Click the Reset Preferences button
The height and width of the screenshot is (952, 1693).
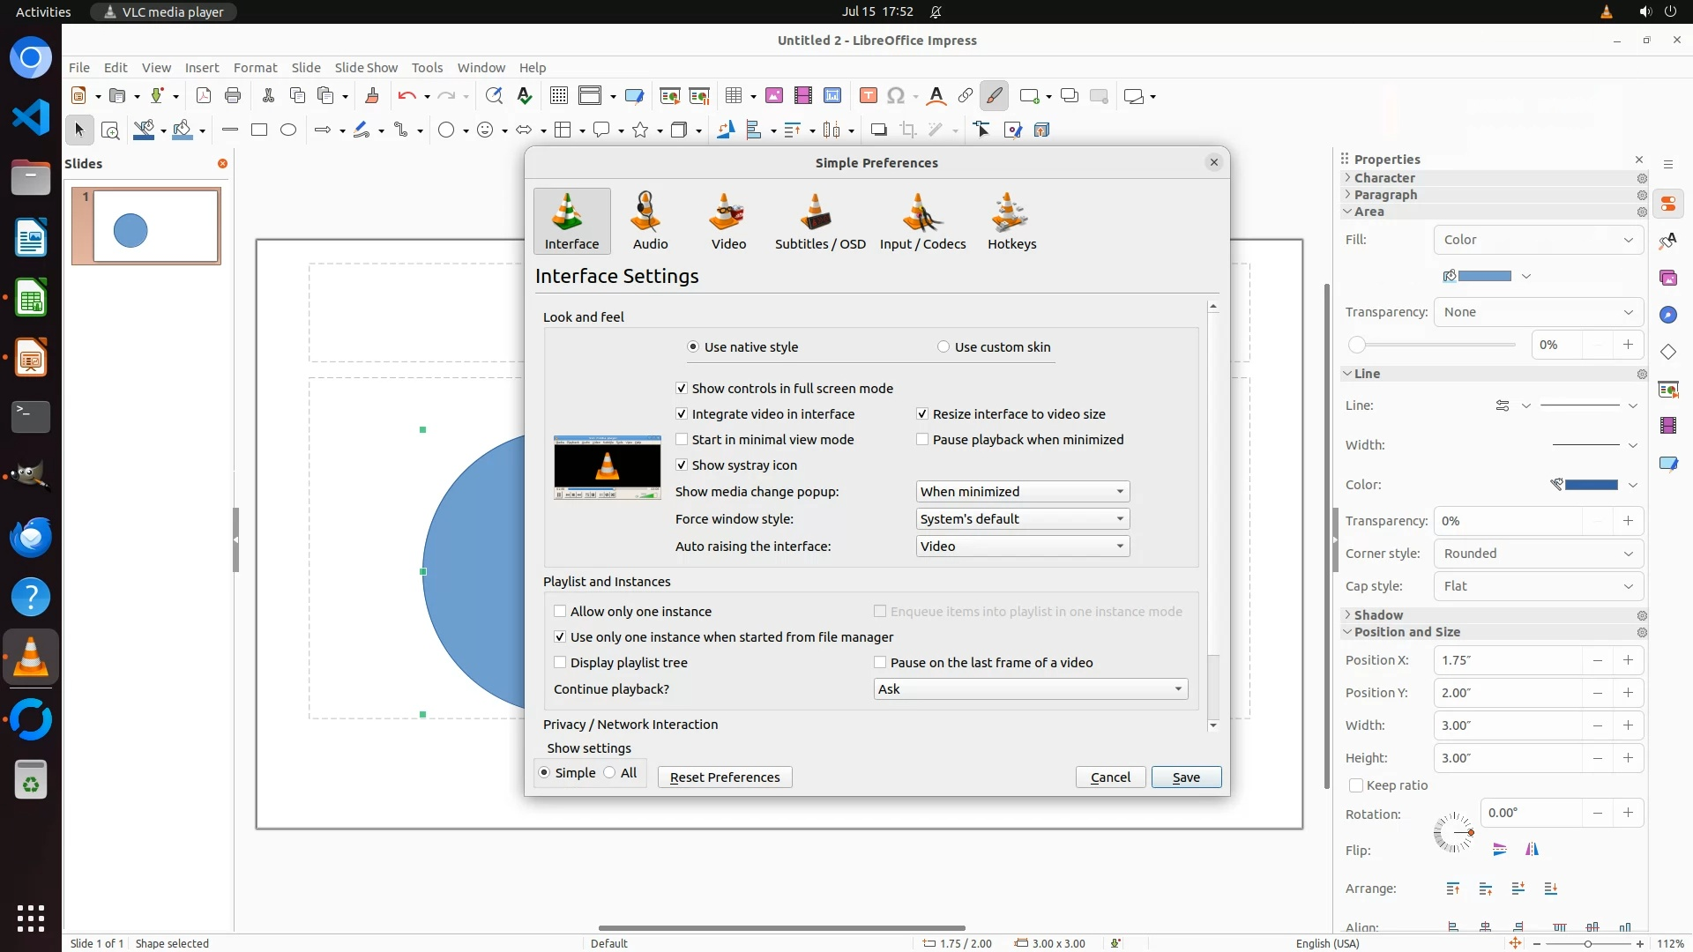[724, 777]
